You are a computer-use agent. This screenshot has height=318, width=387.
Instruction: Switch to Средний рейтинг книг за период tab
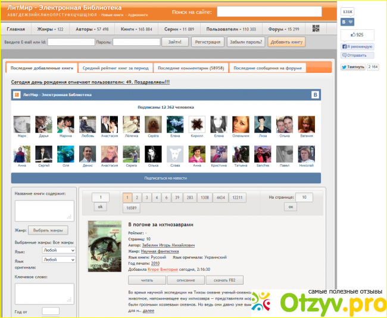pyautogui.click(x=116, y=67)
